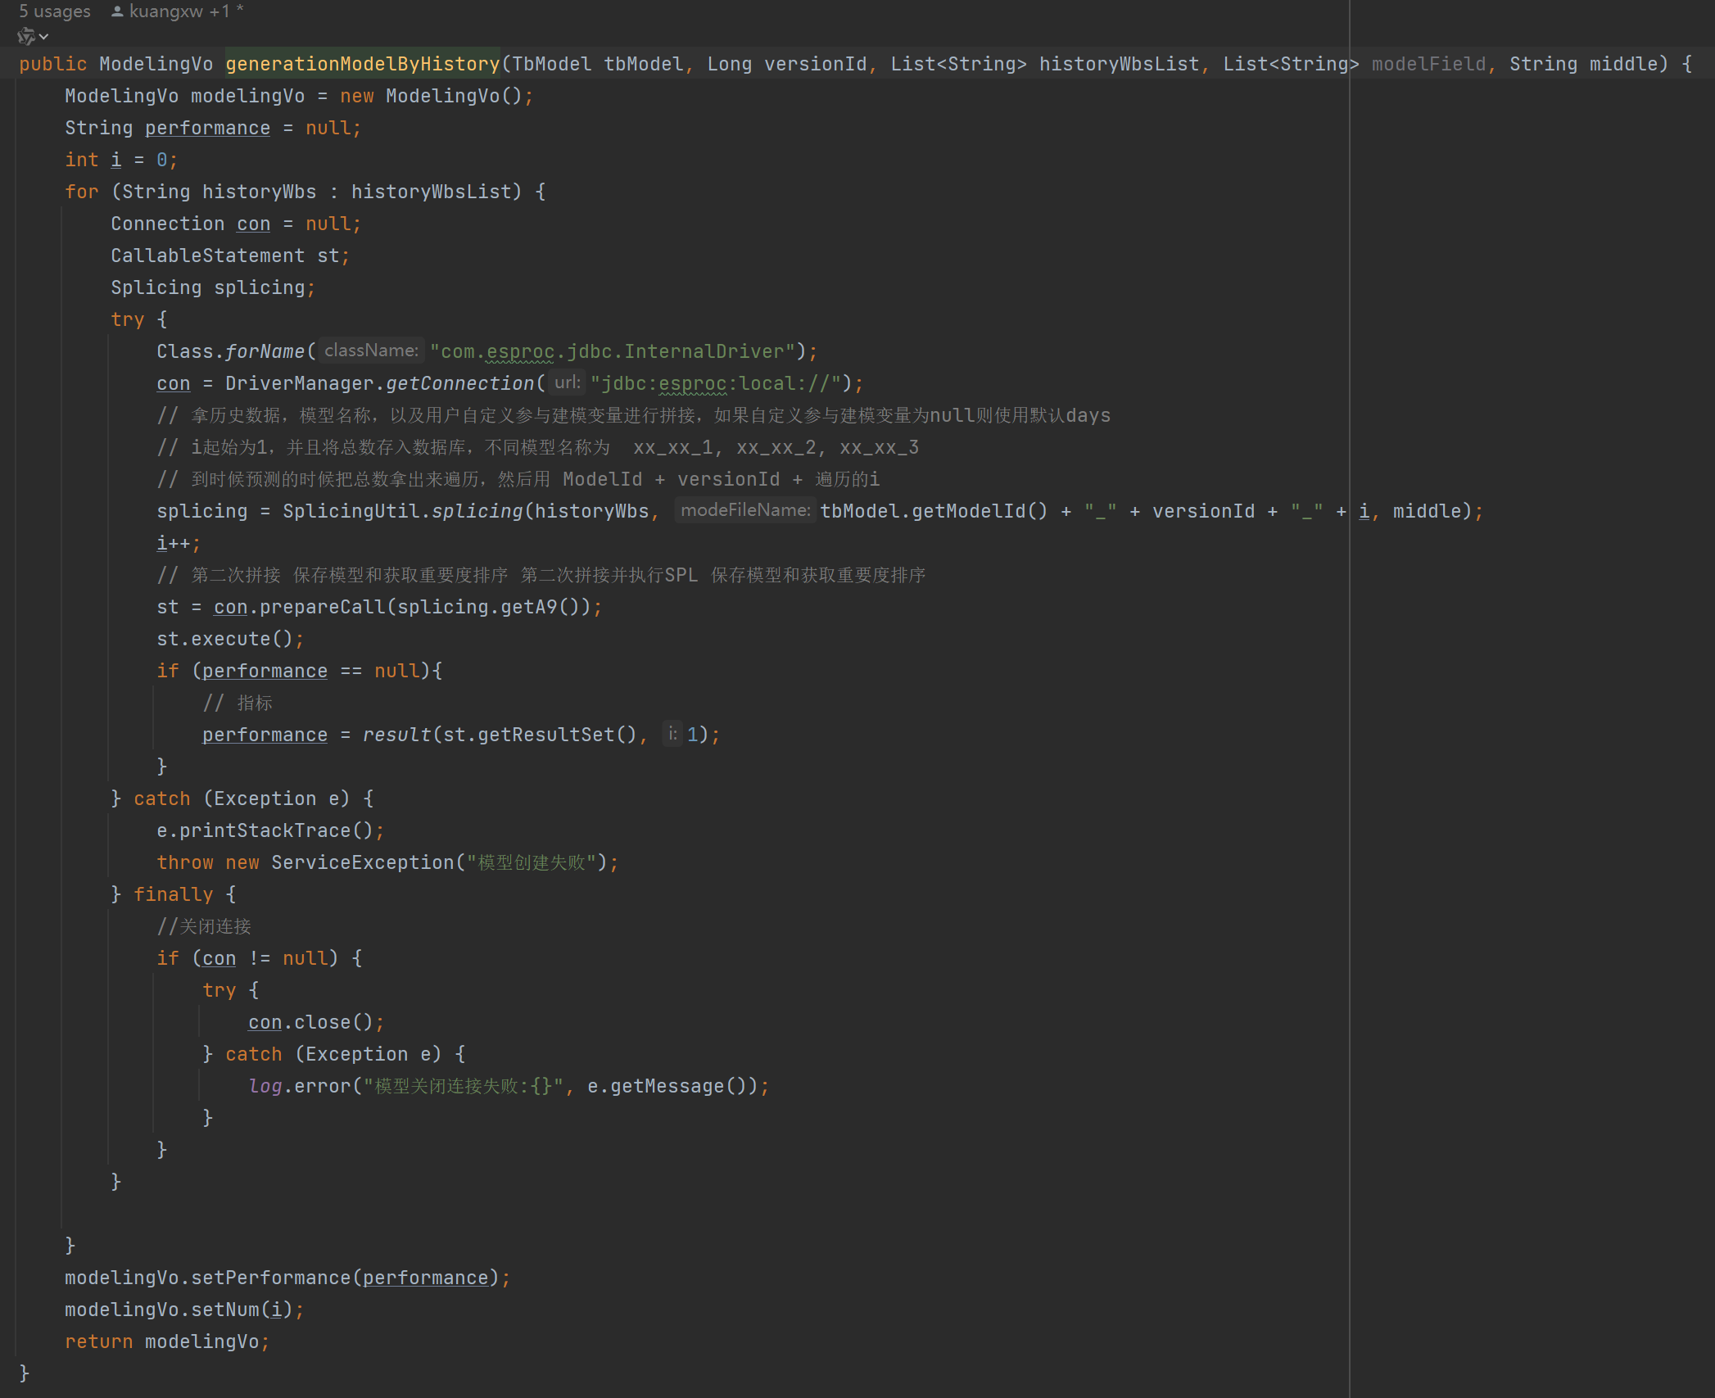This screenshot has height=1398, width=1715.
Task: Open the '5 usages' code lens
Action: 54,11
